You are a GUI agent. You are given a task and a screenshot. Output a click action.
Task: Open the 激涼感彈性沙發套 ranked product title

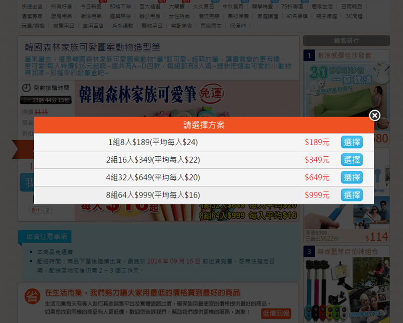(344, 55)
